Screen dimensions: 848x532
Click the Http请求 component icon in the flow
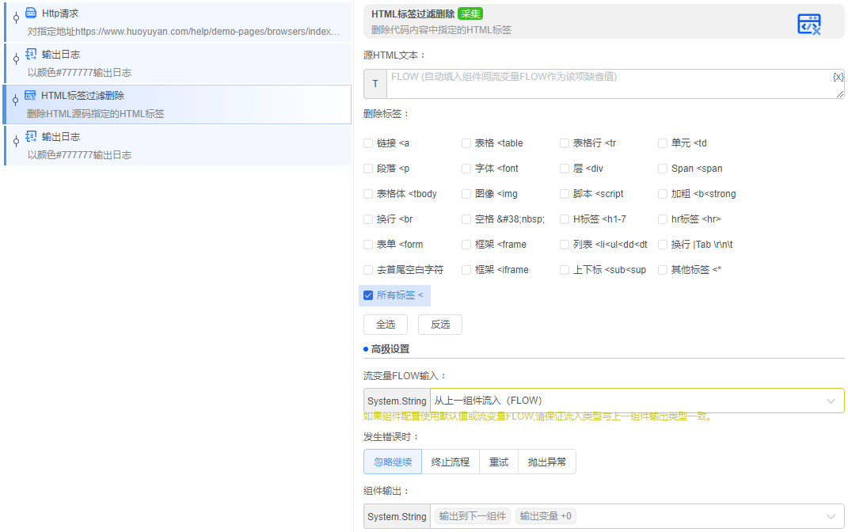[29, 12]
